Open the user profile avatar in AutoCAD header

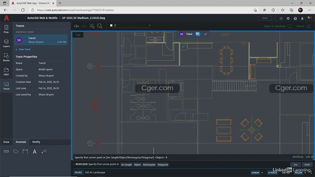(309, 18)
